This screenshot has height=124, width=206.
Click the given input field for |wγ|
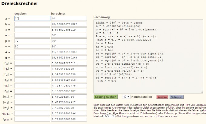pos(32,108)
